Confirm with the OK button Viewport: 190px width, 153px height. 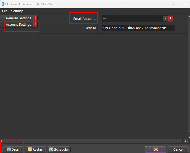pyautogui.click(x=155, y=149)
